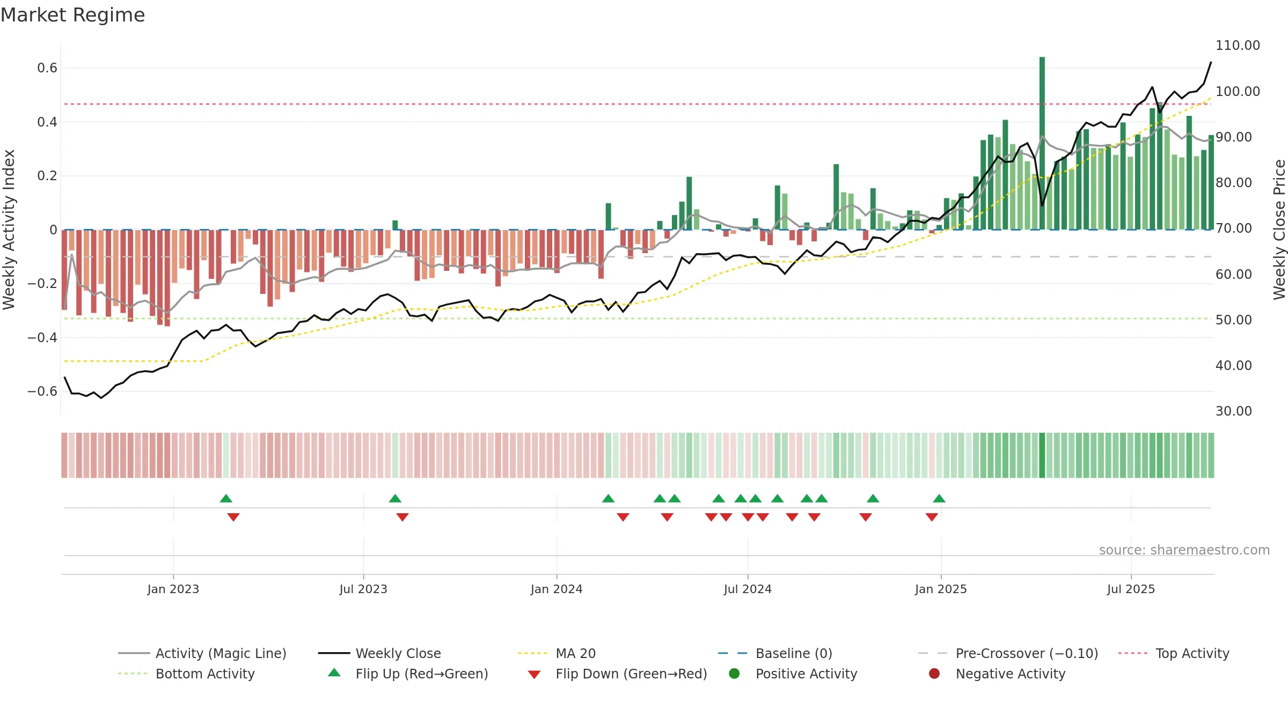Viewport: 1288px width, 724px height.
Task: Click the green Flip Up legend triangle
Action: click(x=334, y=673)
